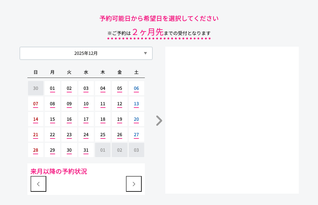The width and height of the screenshot is (318, 205).
Task: Select Saturday December 06
Action: click(136, 88)
